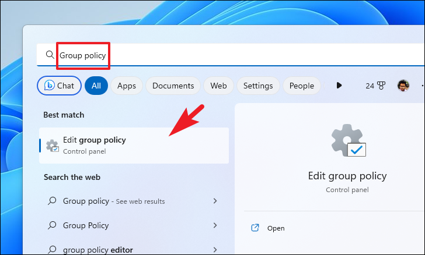The height and width of the screenshot is (255, 425).
Task: Click search icon beside Group Policy suggestion
Action: pyautogui.click(x=52, y=225)
